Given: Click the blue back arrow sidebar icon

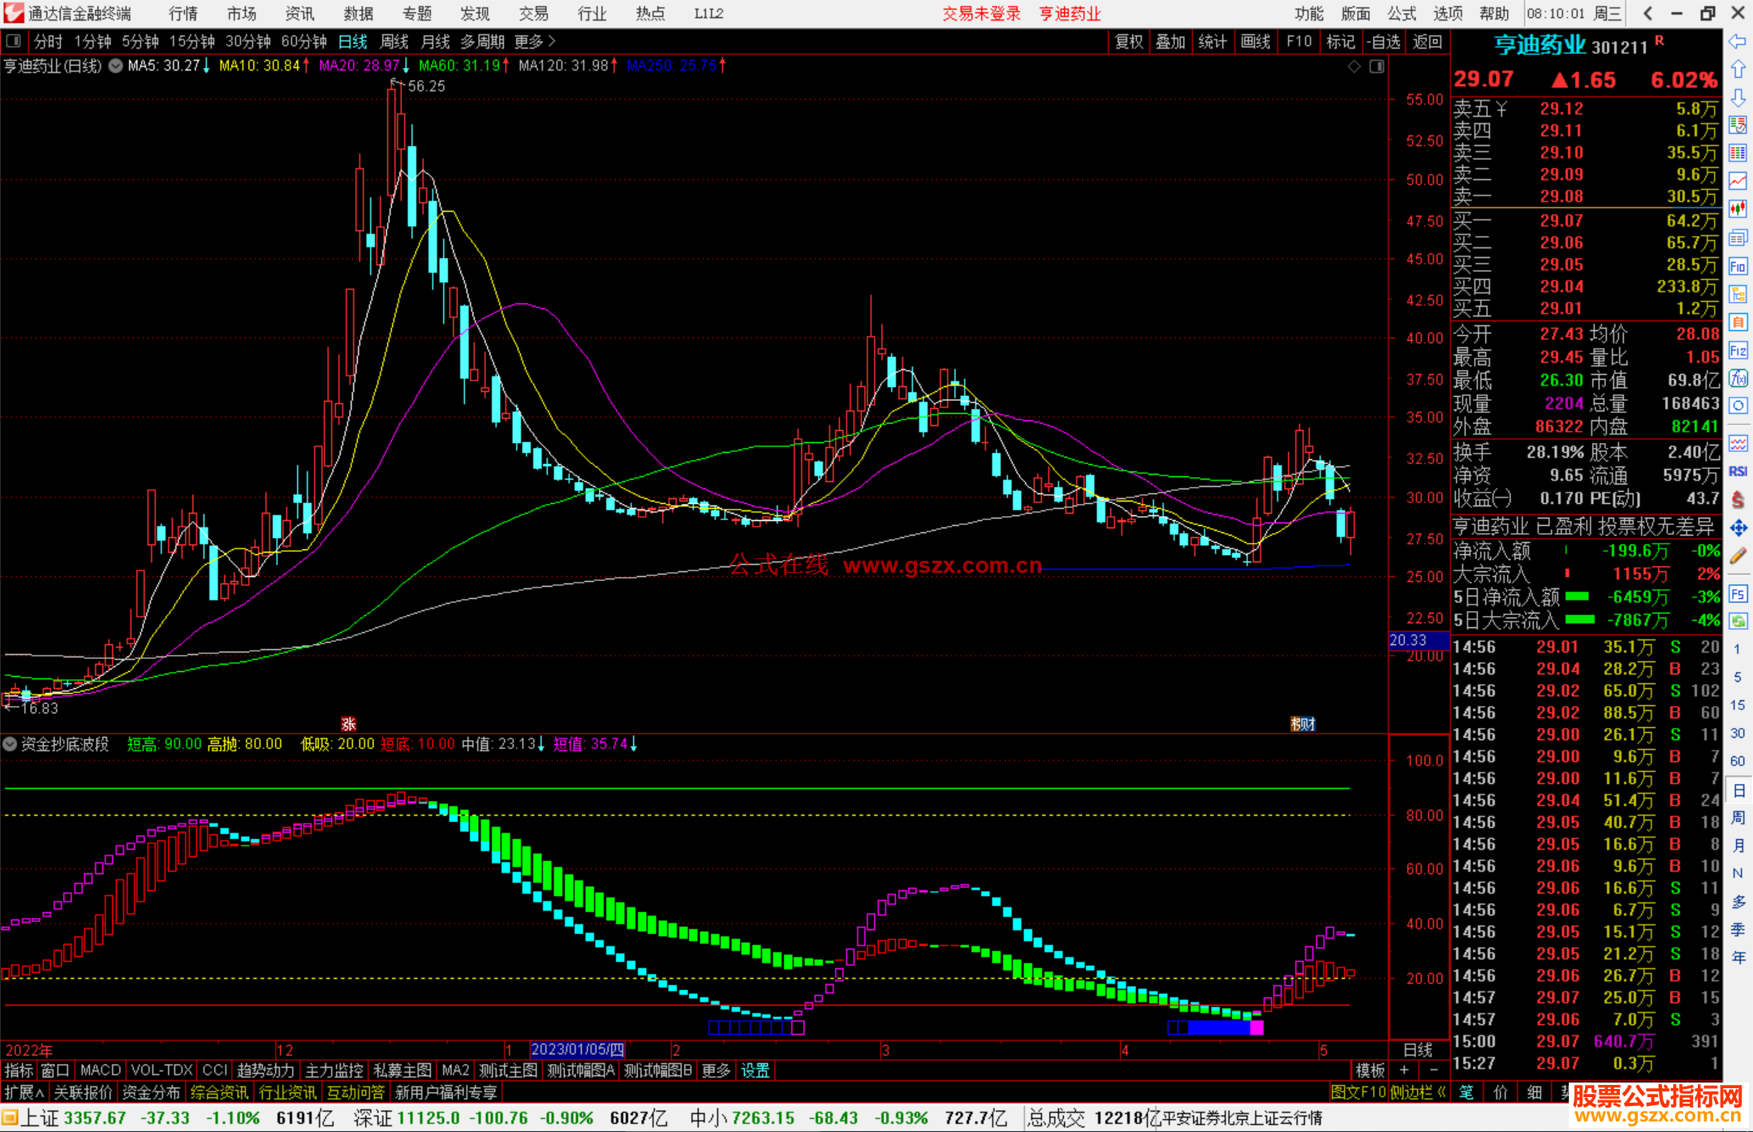Looking at the screenshot, I should pos(1738,41).
